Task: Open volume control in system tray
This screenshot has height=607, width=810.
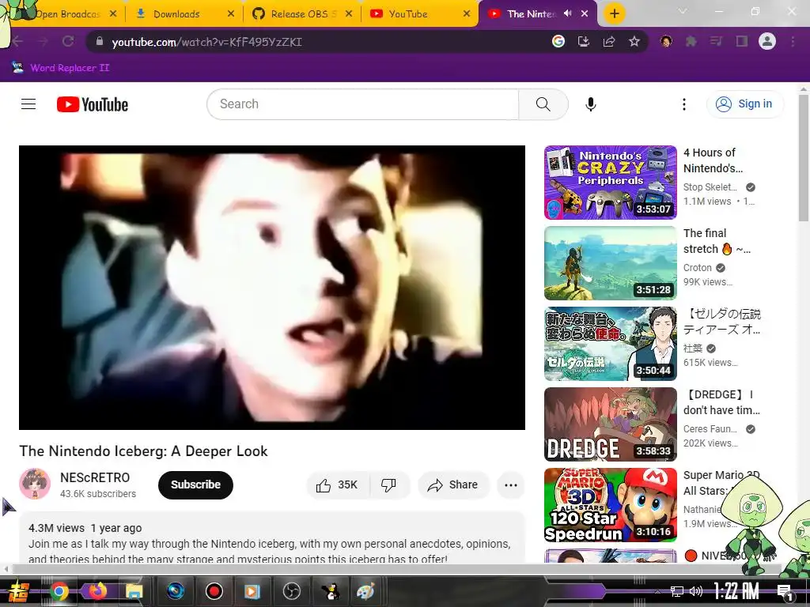Action: point(696,591)
